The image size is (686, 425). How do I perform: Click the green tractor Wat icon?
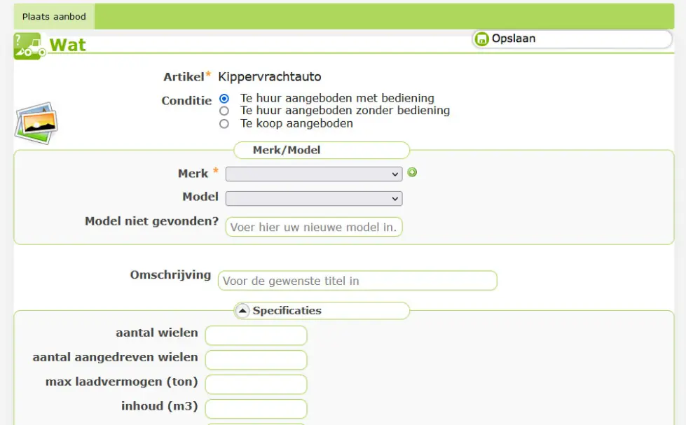pyautogui.click(x=29, y=46)
